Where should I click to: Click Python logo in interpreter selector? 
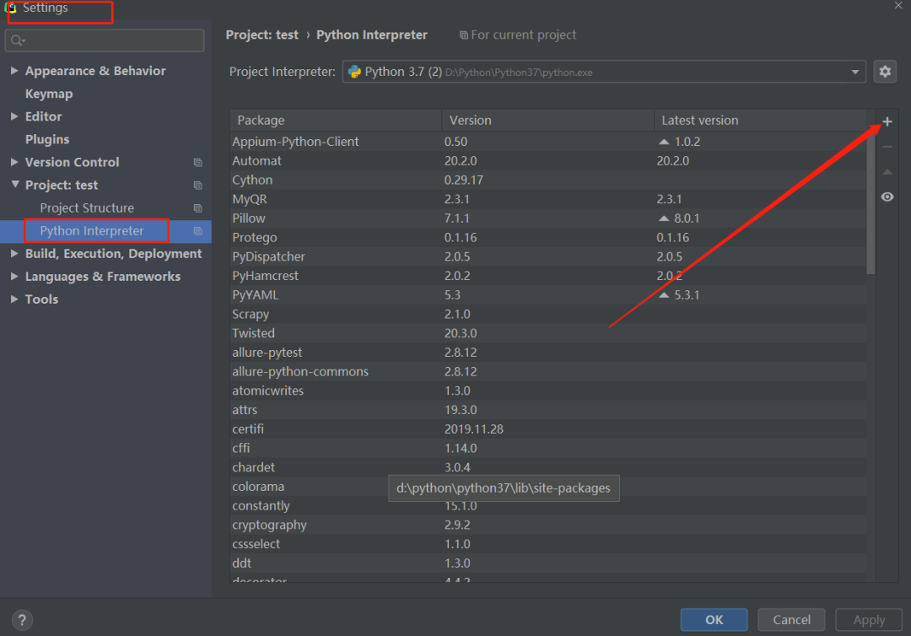coord(354,72)
